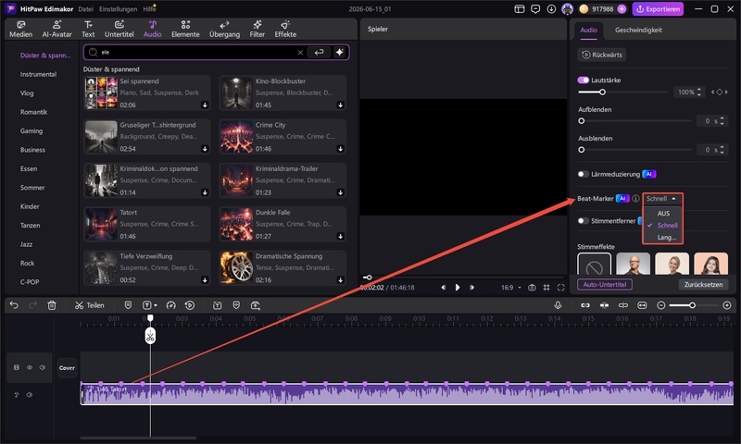This screenshot has height=444, width=741.
Task: Select the Jazz category
Action: (x=26, y=244)
